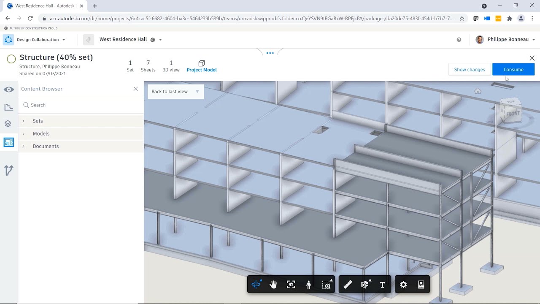Viewport: 540px width, 304px height.
Task: Expand the Models tree node
Action: click(x=24, y=134)
